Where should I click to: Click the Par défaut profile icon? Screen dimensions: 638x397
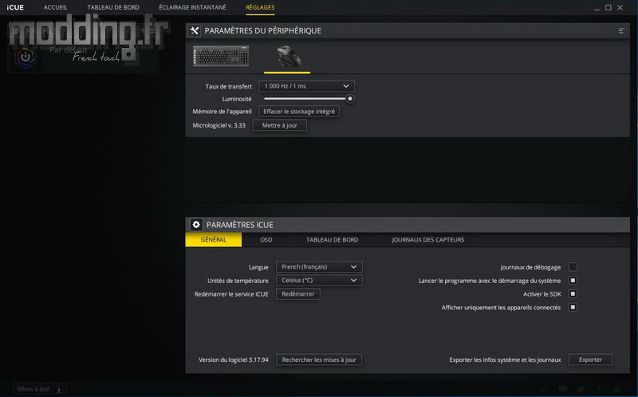pyautogui.click(x=26, y=57)
